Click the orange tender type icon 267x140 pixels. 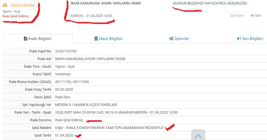point(5,5)
